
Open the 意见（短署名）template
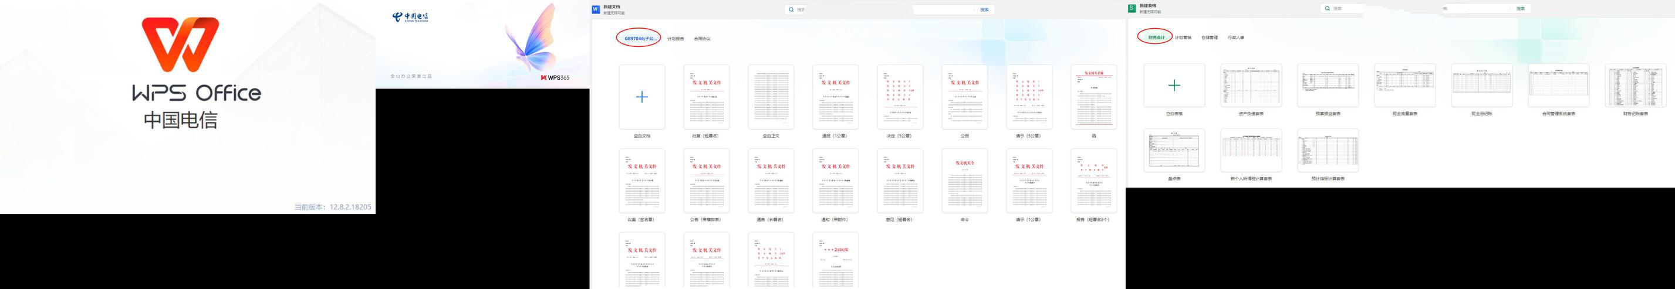(x=900, y=181)
